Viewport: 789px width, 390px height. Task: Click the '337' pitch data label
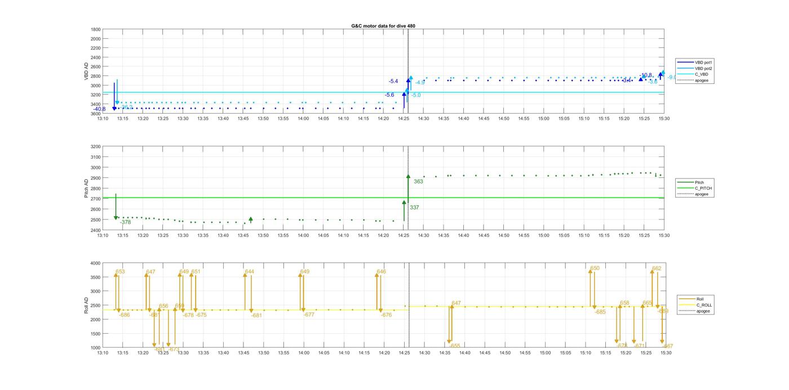click(414, 208)
